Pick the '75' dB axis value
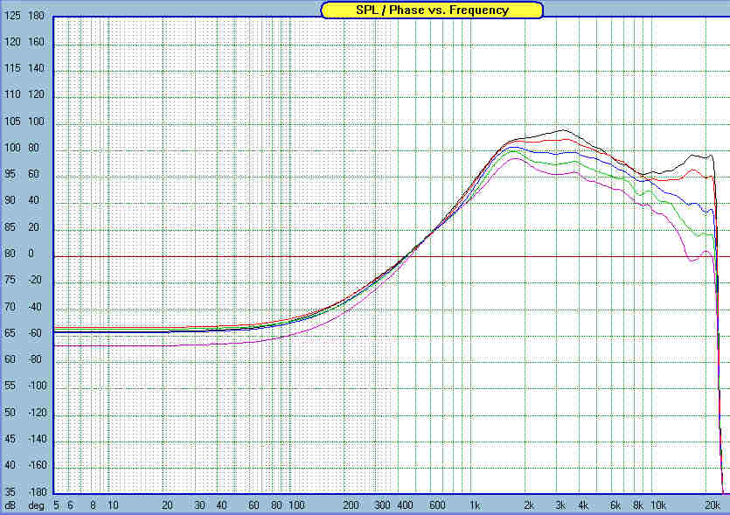 [10, 280]
